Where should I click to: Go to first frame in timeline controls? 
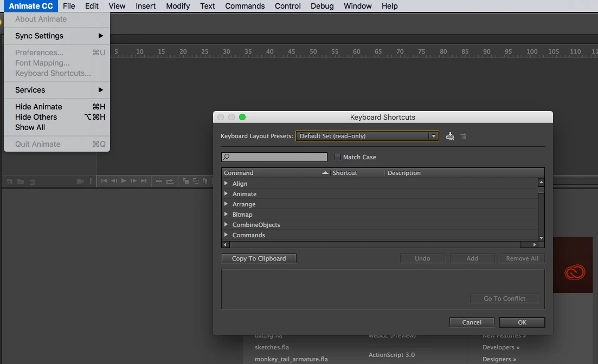(x=104, y=181)
